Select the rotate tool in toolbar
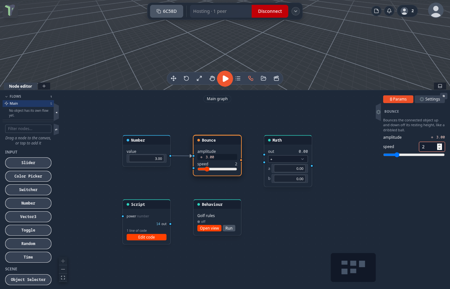450x289 pixels. pyautogui.click(x=186, y=78)
